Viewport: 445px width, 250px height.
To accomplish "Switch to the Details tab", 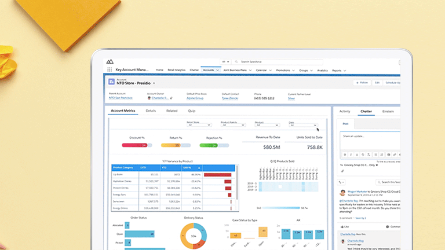I will pos(151,110).
